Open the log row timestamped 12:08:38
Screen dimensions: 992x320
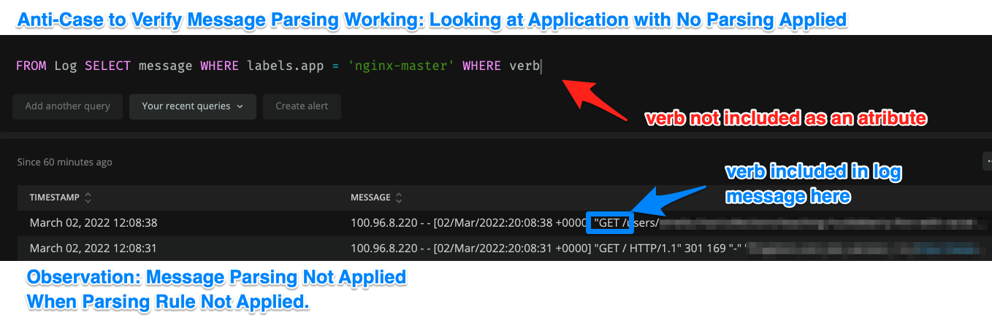click(x=94, y=223)
